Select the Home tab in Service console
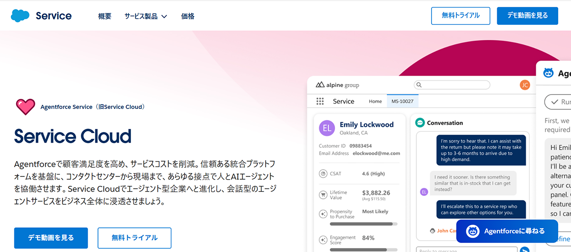The height and width of the screenshot is (252, 571). coord(375,101)
